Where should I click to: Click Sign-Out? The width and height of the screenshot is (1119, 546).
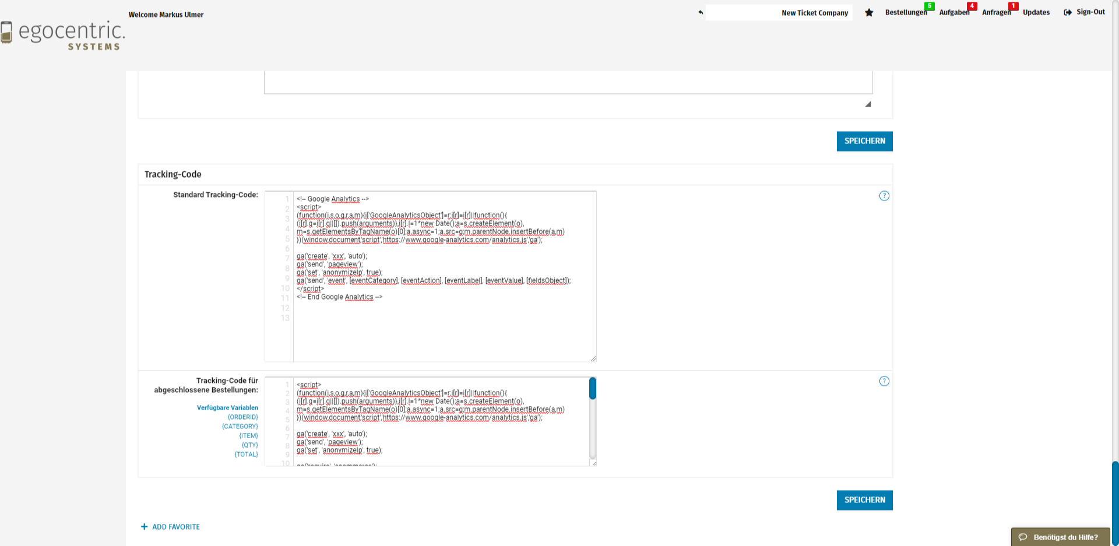coord(1090,12)
